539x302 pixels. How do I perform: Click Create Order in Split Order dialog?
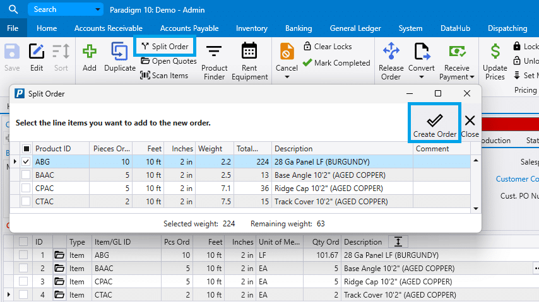coord(434,123)
